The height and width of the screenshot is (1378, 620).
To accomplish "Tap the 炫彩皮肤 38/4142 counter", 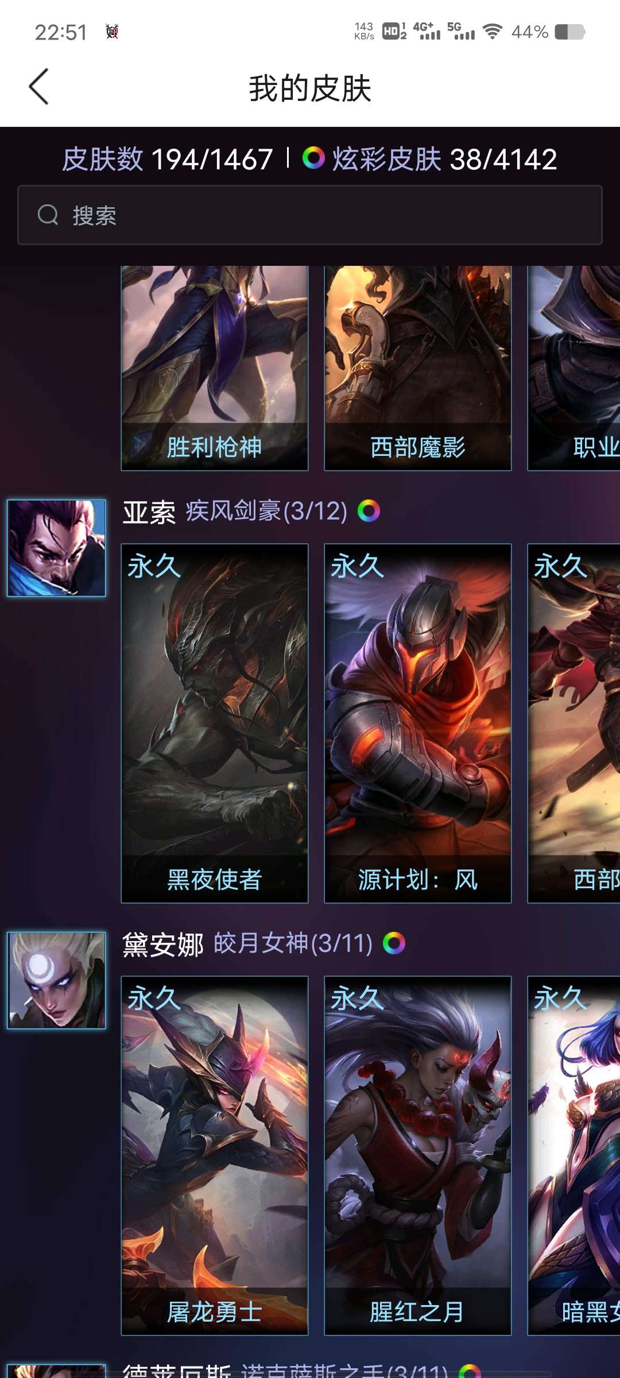I will (429, 158).
